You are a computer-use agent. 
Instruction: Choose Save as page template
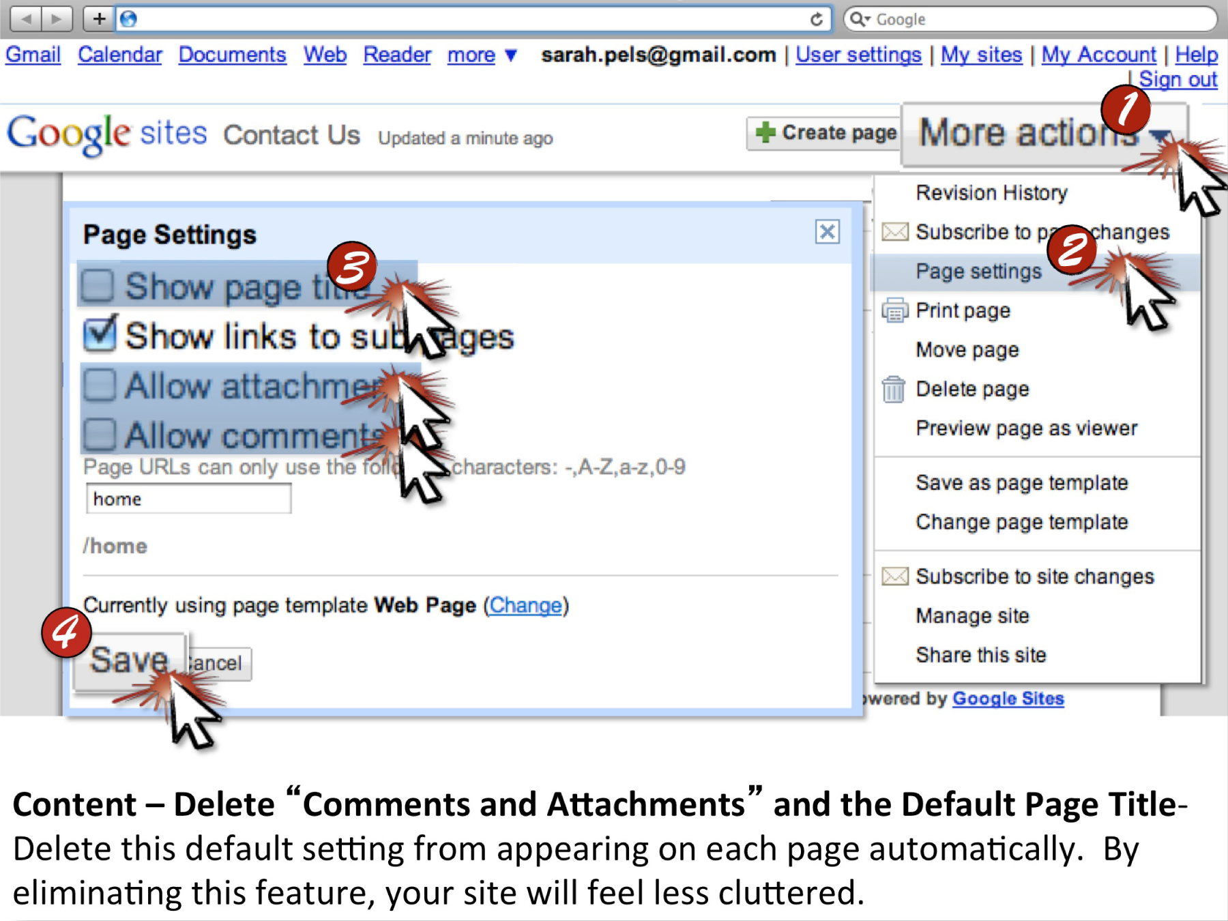(x=1021, y=483)
